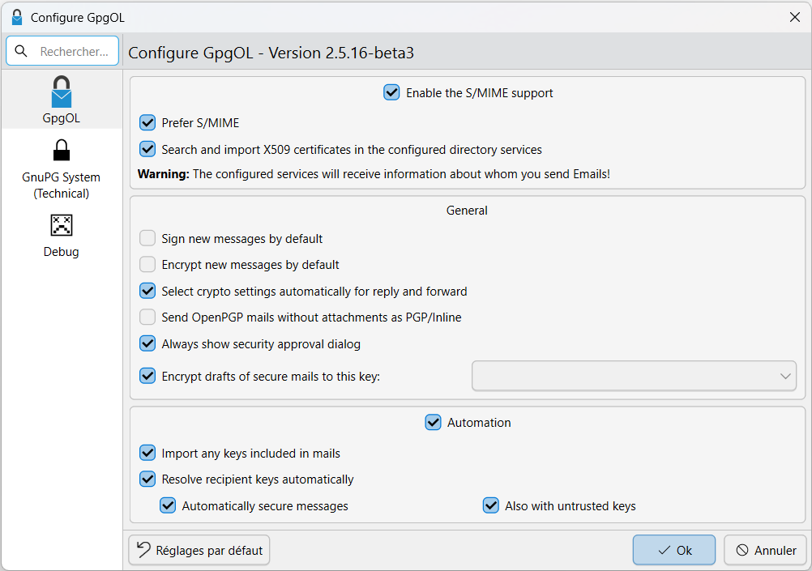Toggle Also with untrusted keys checkbox
The width and height of the screenshot is (812, 571).
tap(491, 505)
